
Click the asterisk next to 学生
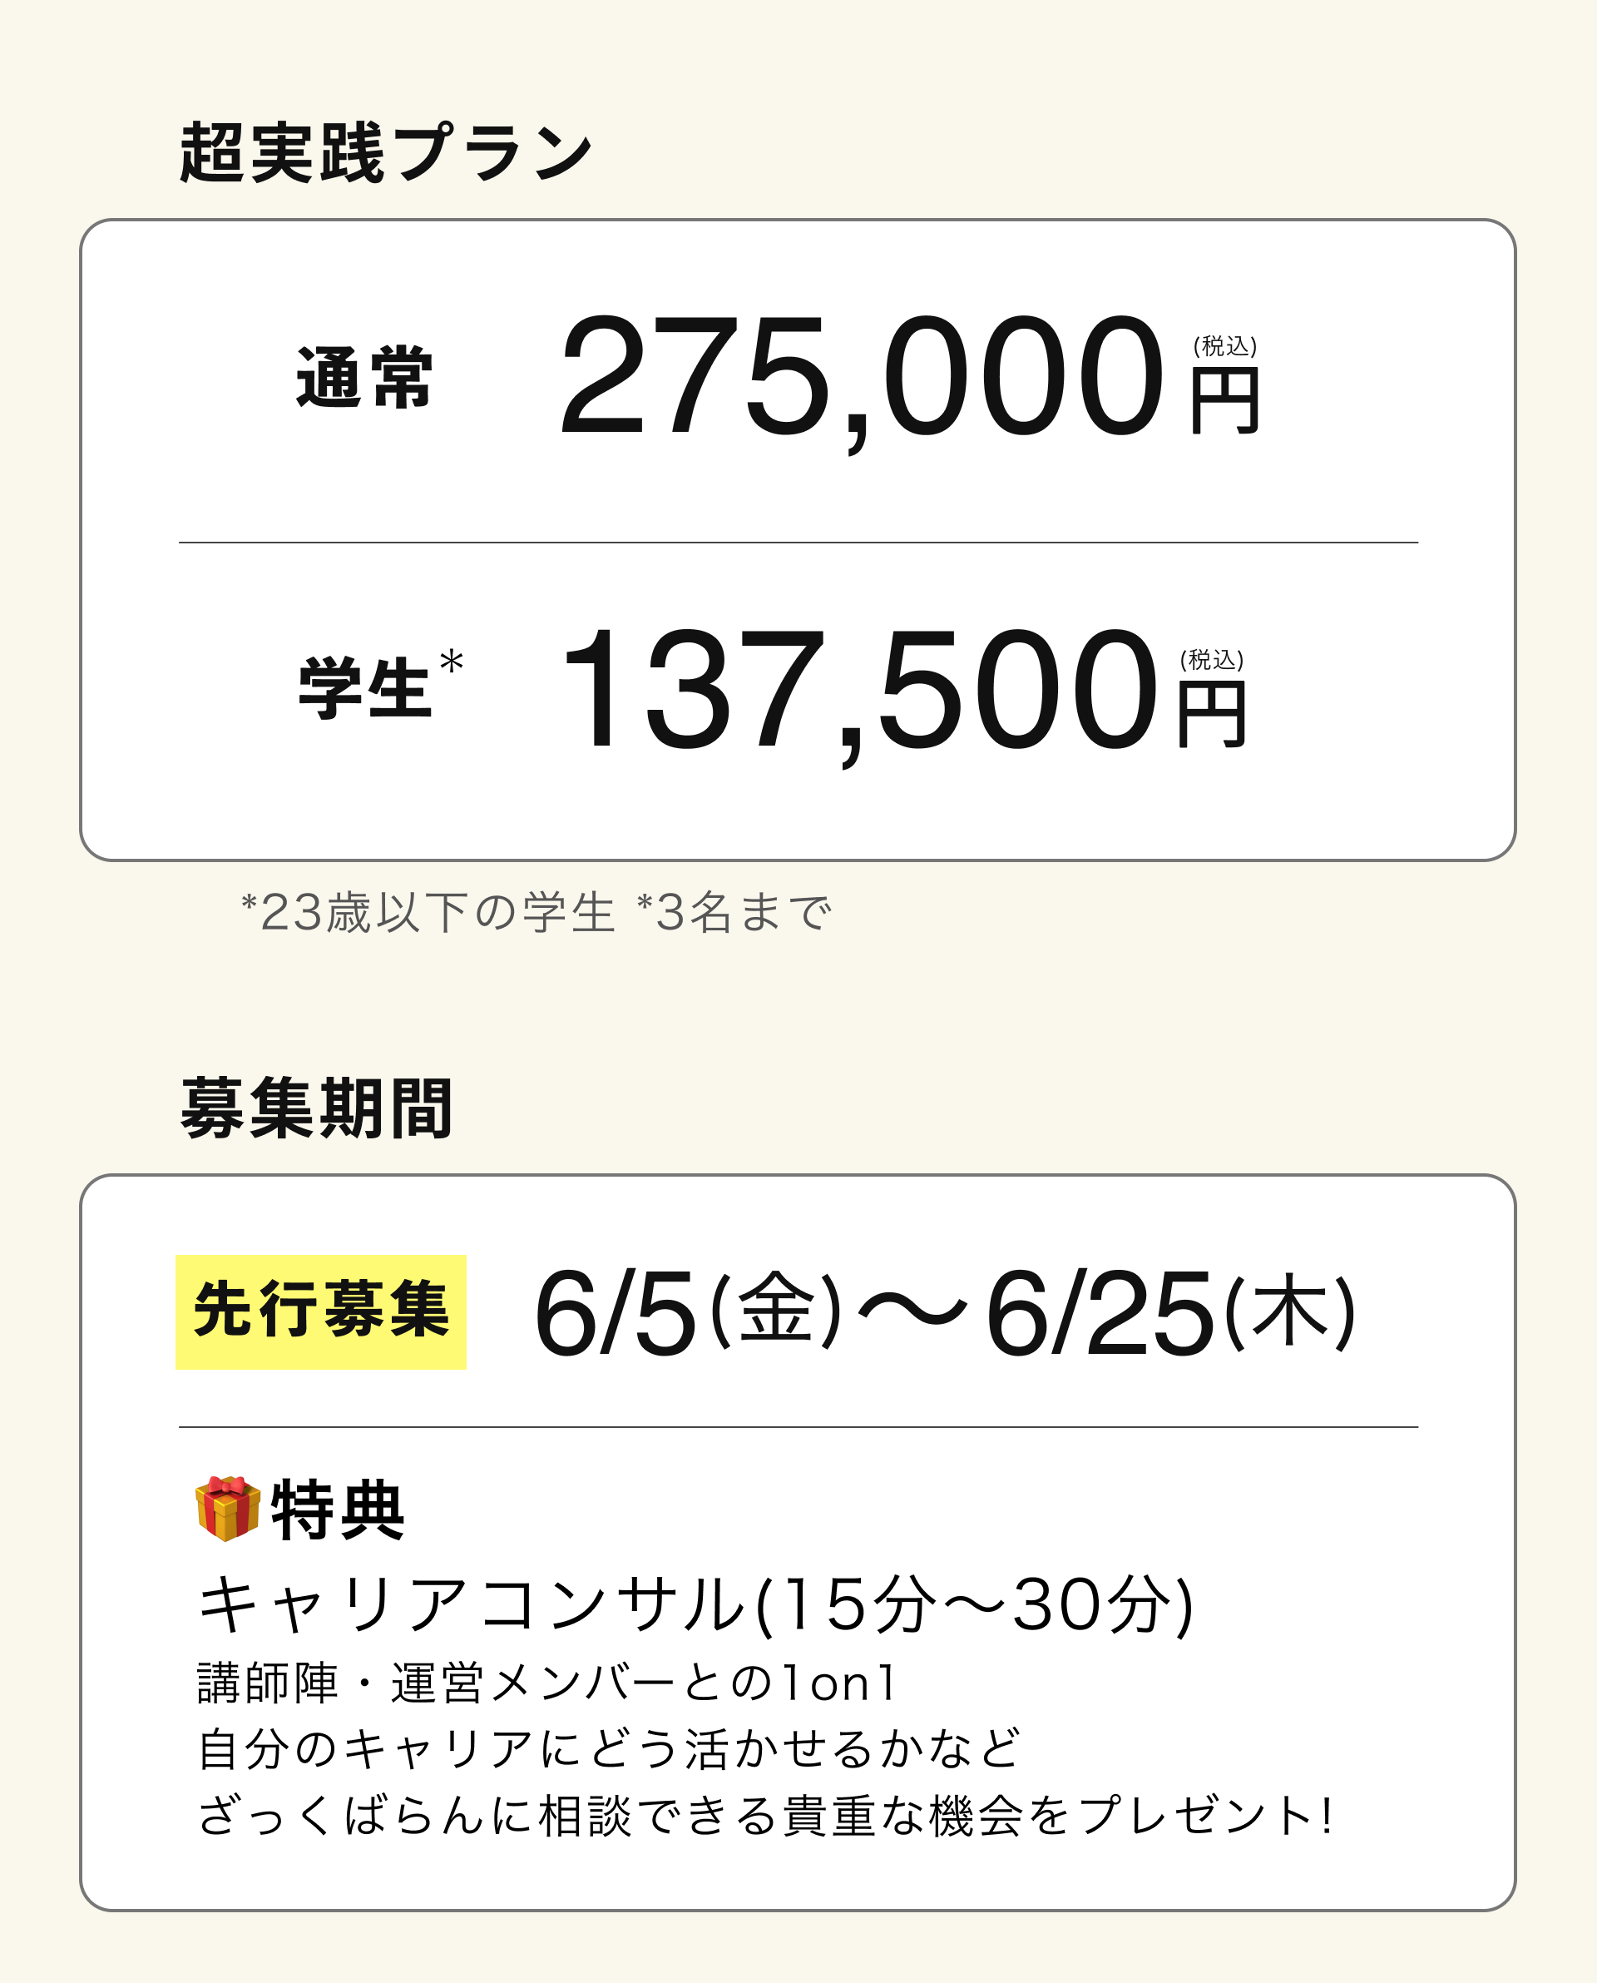[452, 662]
